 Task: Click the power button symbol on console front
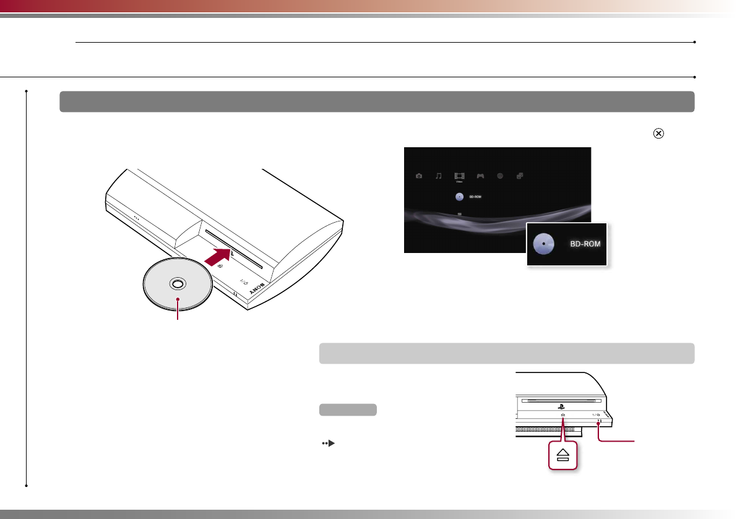pos(596,414)
